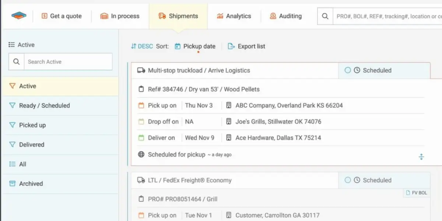Filter by Delivered shipments
This screenshot has height=221, width=442.
(60, 145)
